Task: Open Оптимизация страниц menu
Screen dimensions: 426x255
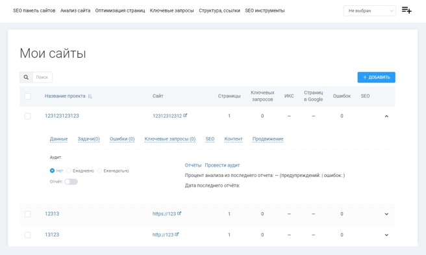Action: point(120,10)
